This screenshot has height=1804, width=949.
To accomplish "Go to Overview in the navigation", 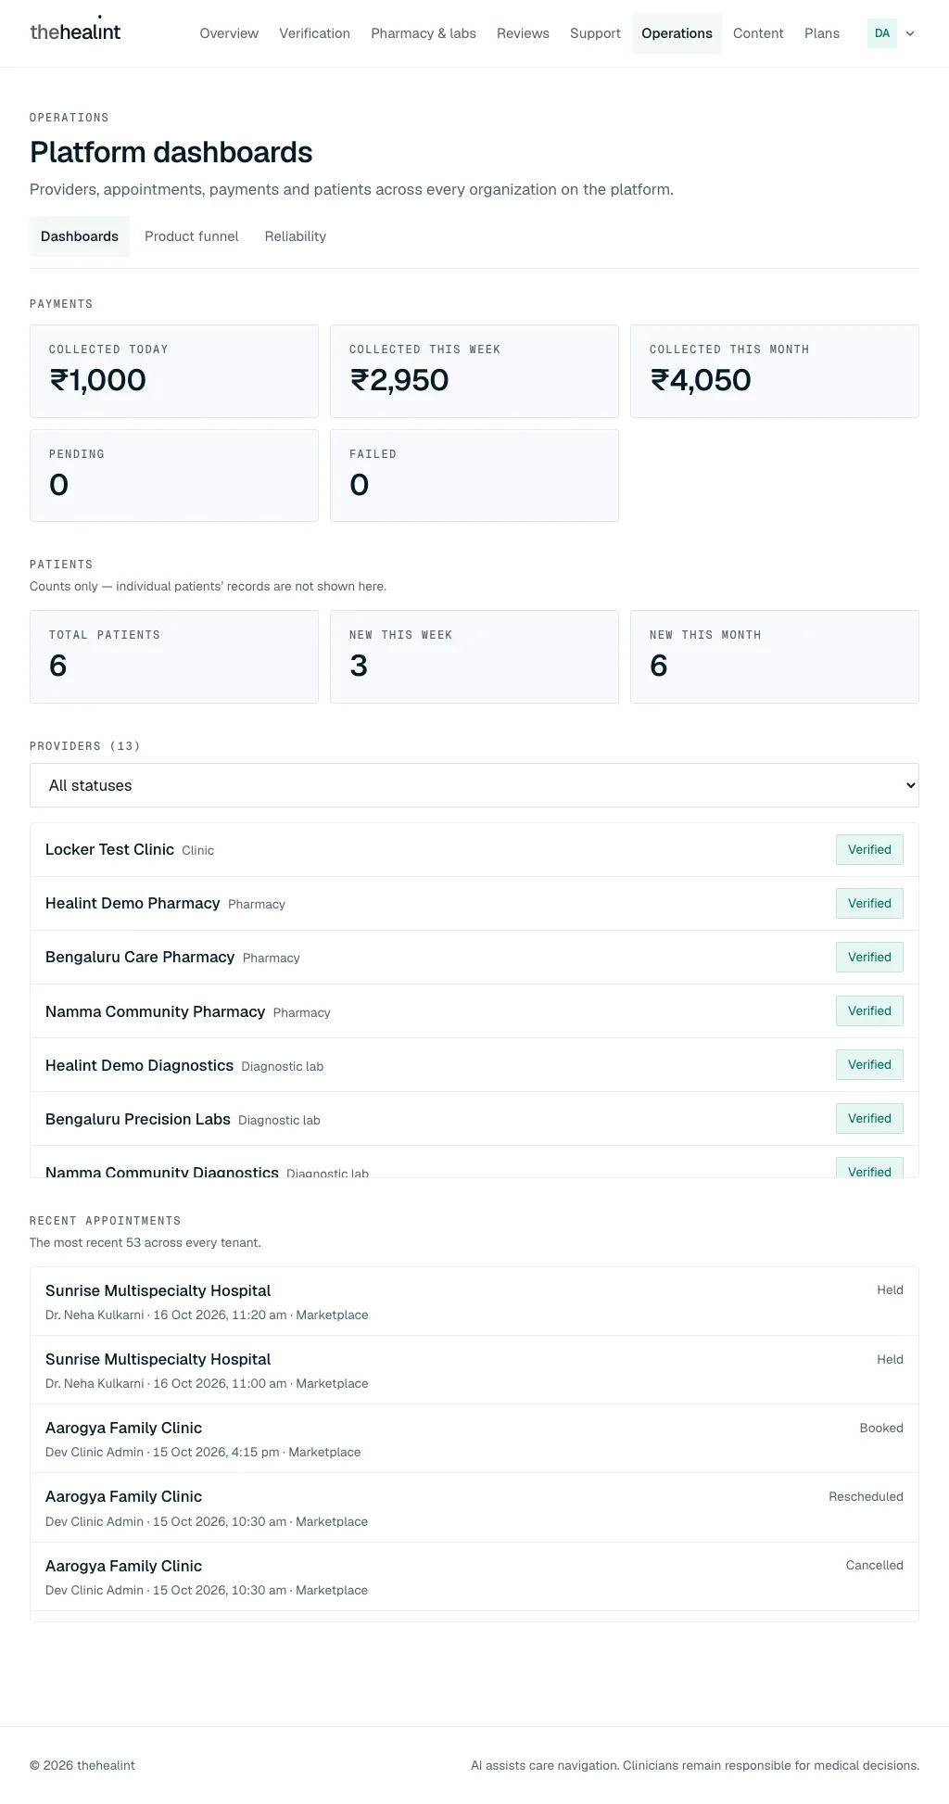I will click(229, 33).
